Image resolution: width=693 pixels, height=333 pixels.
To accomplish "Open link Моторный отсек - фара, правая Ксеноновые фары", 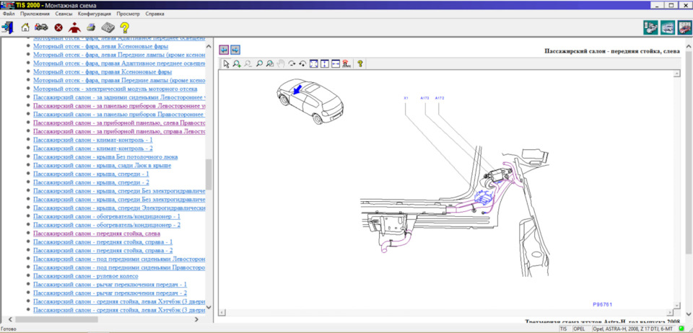I will [103, 72].
